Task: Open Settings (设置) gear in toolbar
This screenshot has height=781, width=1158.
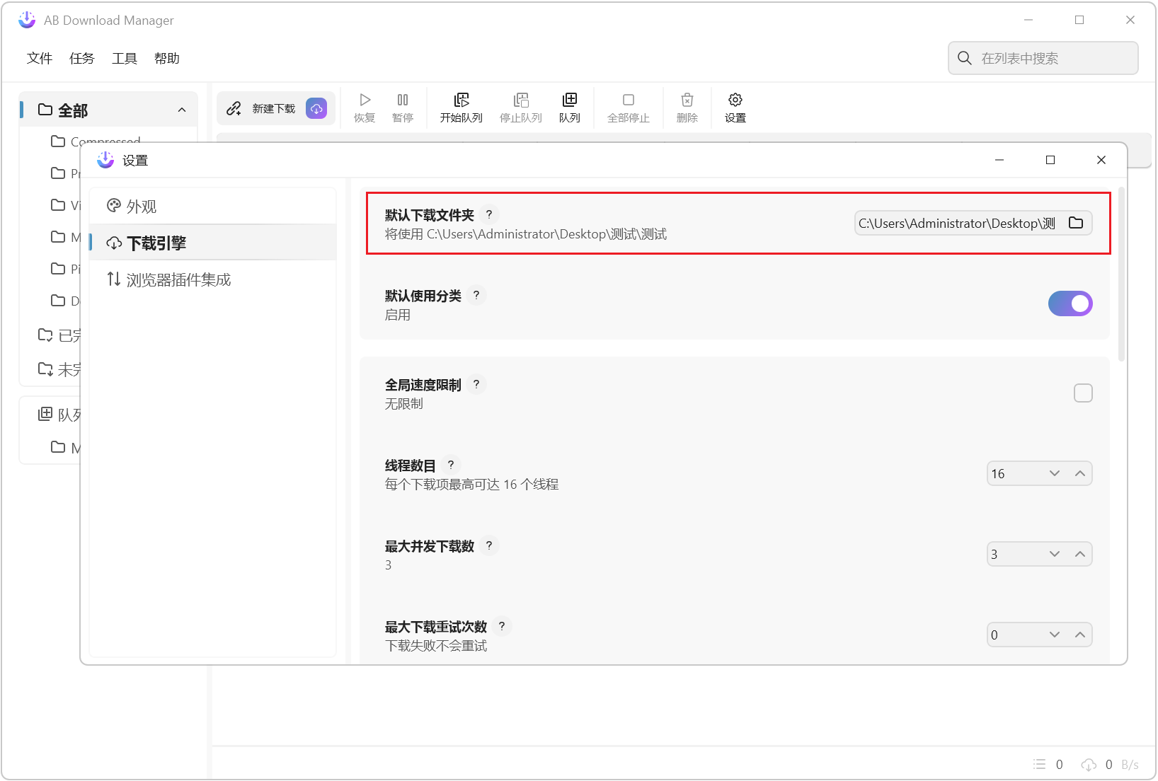Action: (735, 100)
